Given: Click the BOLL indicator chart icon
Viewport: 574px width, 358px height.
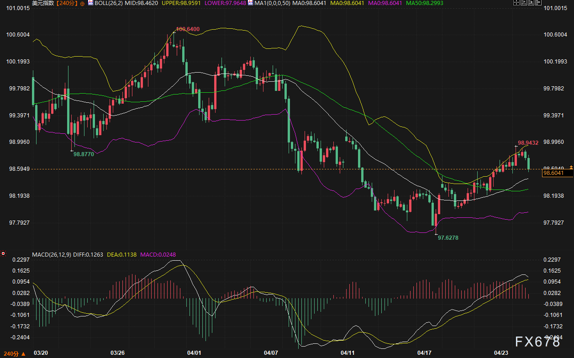Looking at the screenshot, I should click(90, 3).
